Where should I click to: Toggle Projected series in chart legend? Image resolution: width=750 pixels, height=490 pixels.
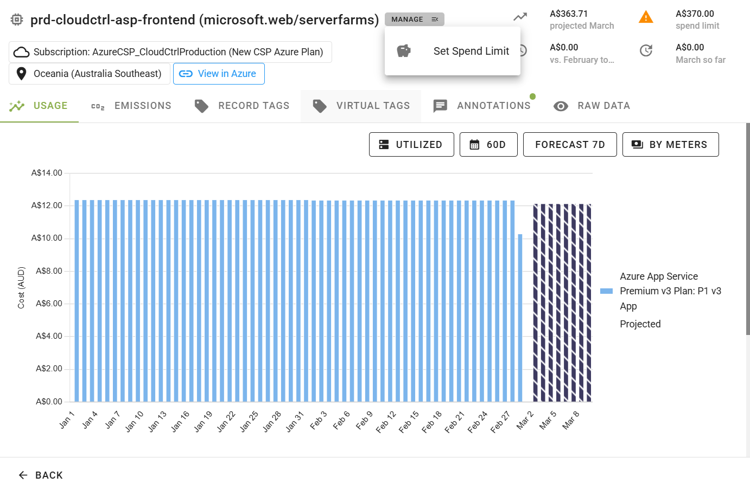coord(640,324)
